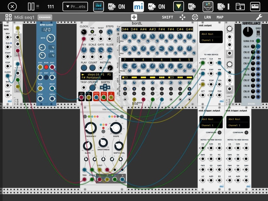
Task: Toggle first ON label beside A bus
Action: 122,7
